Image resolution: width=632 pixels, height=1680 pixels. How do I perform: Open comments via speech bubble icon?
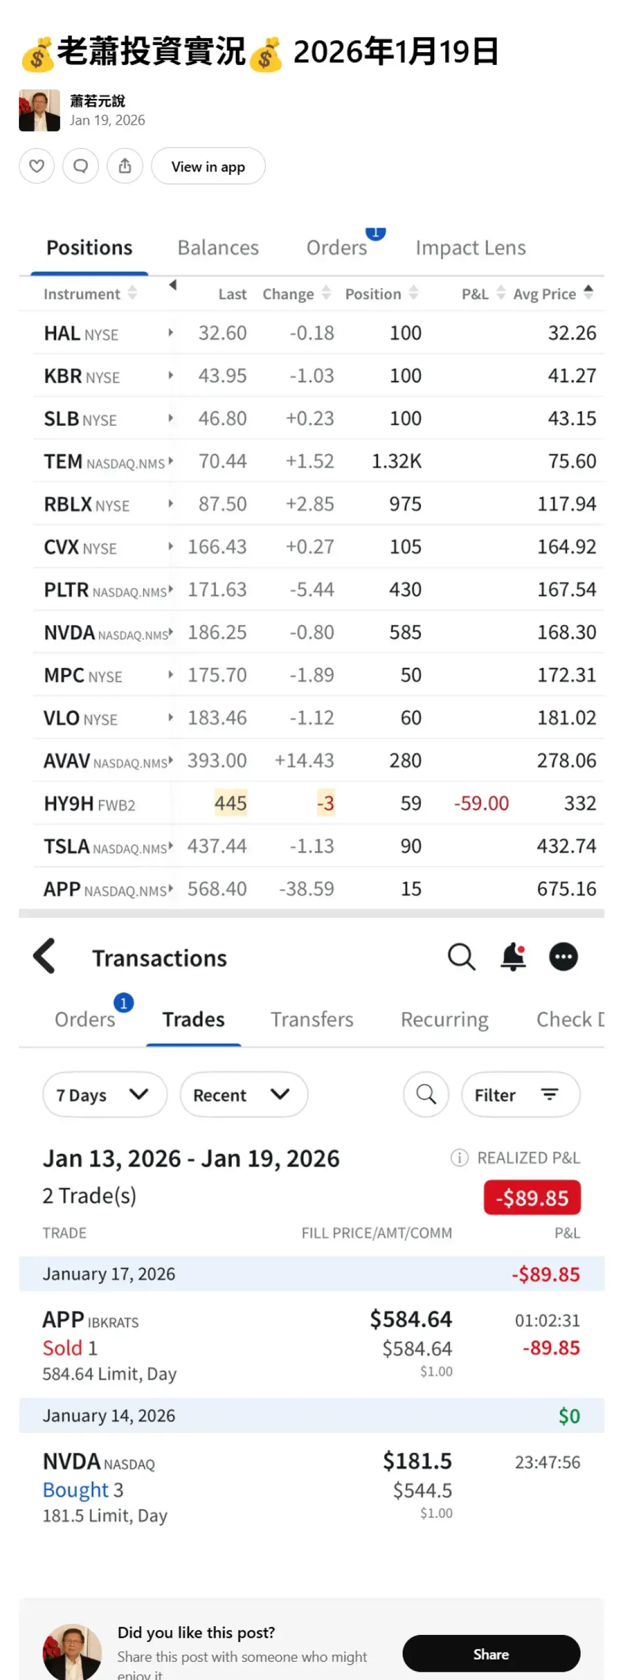click(x=80, y=166)
